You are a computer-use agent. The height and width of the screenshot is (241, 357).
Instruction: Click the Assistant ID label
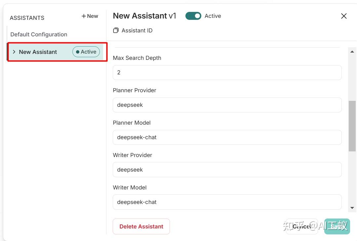137,30
